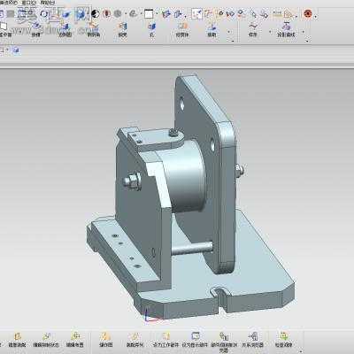
Task: Select the Extrude (拉伸) tool
Action: (35, 30)
